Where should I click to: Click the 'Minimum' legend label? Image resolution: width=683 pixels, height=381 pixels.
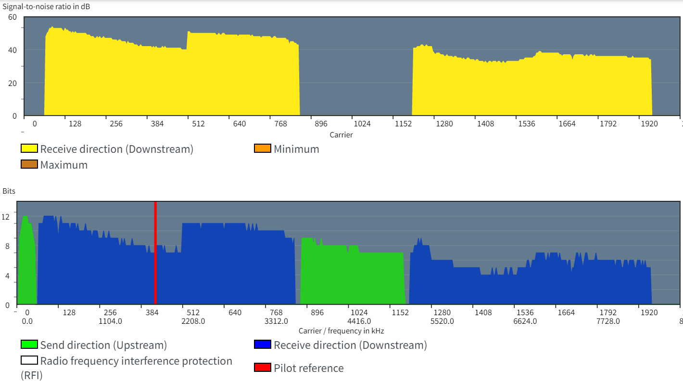[296, 149]
